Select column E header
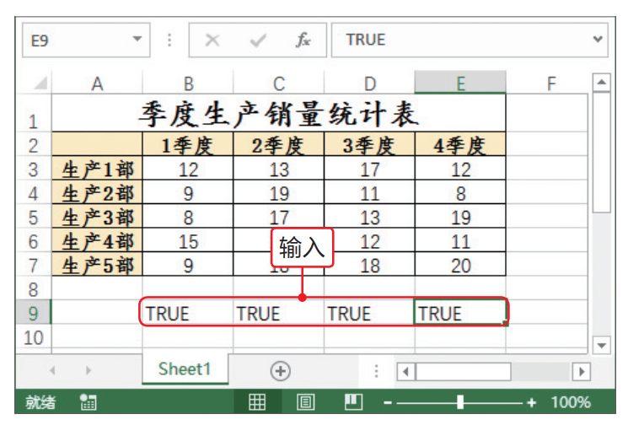This screenshot has width=628, height=425. point(460,83)
